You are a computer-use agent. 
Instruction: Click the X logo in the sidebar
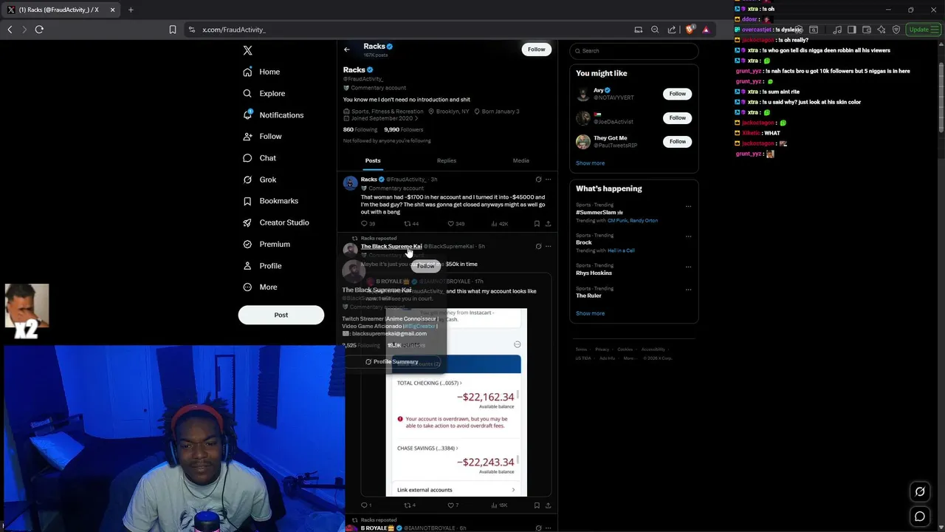click(248, 50)
